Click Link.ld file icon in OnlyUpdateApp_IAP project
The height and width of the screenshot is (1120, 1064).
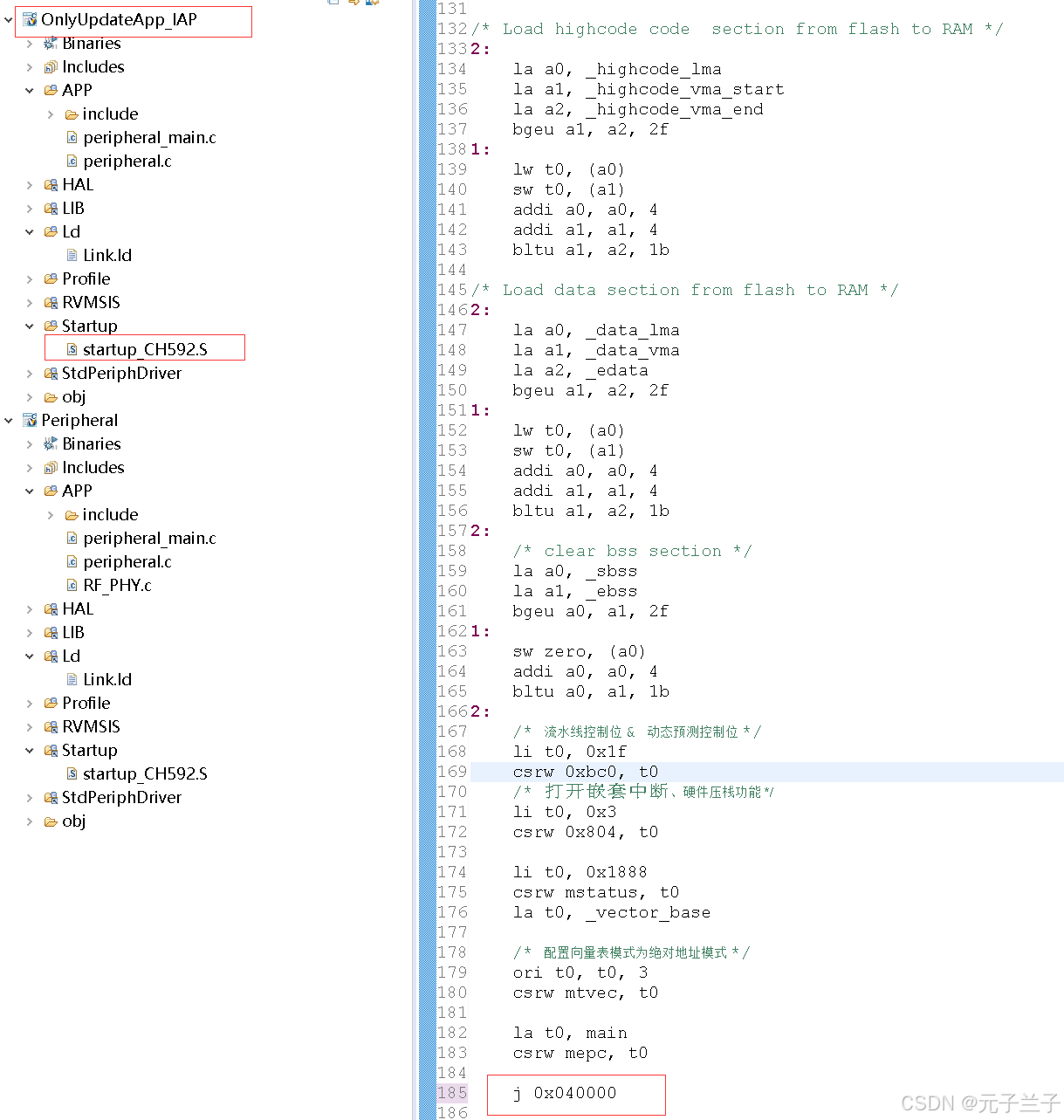[x=72, y=255]
